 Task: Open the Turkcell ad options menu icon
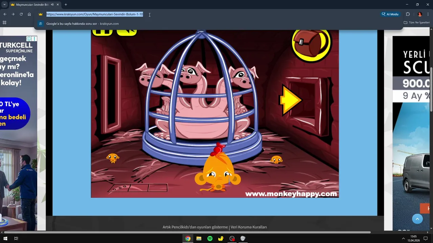tap(34, 39)
